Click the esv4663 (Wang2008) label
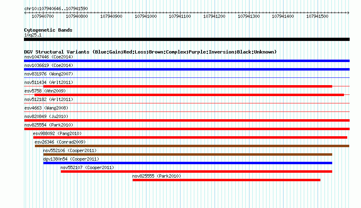 tap(46, 108)
